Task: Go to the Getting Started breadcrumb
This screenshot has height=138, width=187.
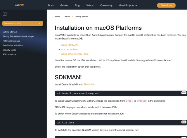Action: click(82, 17)
